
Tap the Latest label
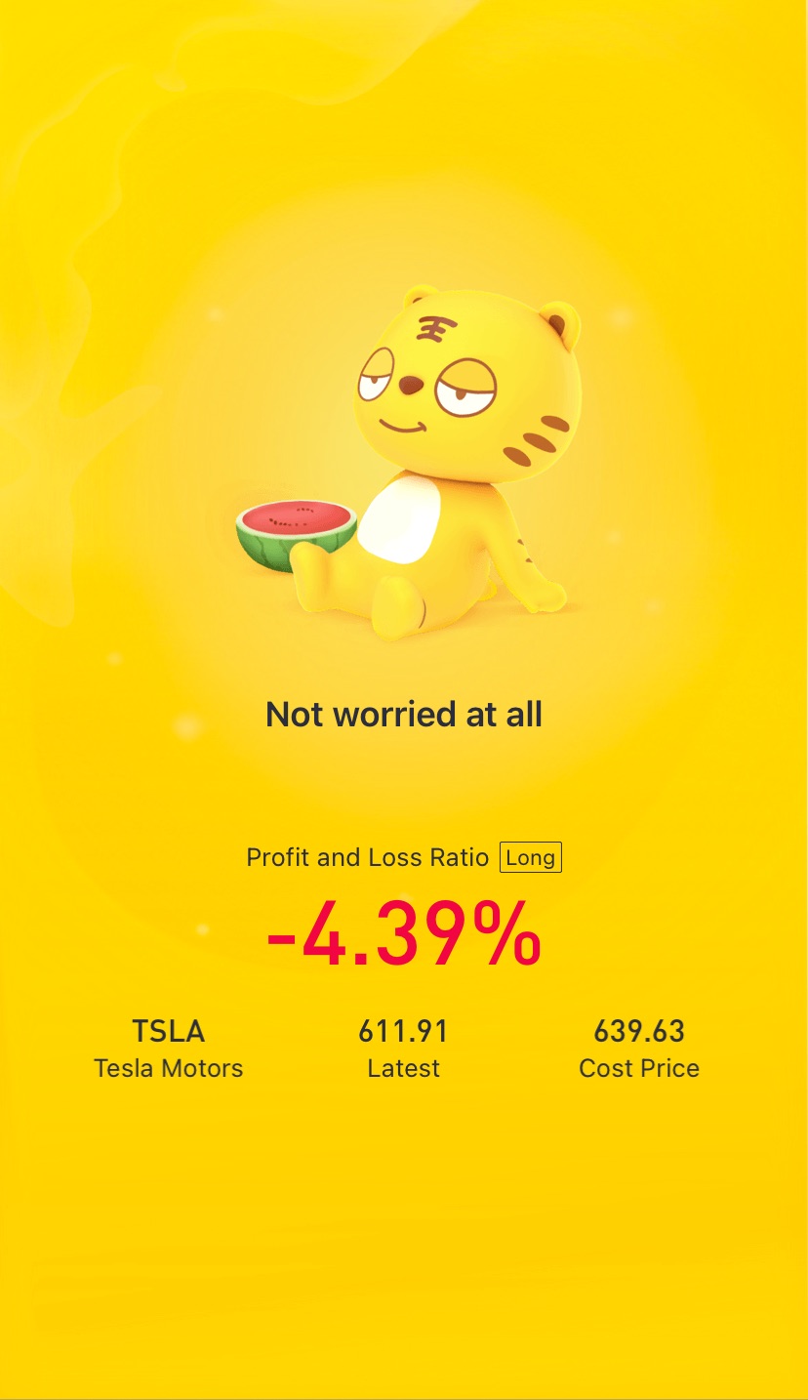[403, 1068]
